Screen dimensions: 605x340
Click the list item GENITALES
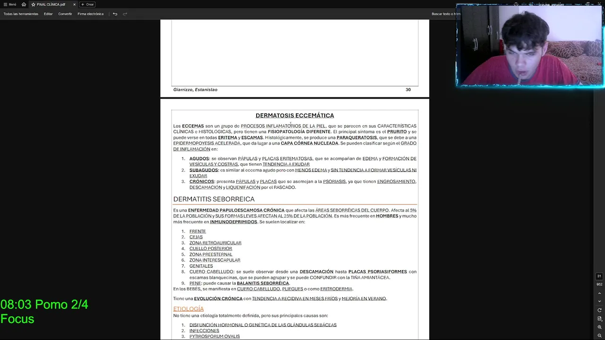[x=201, y=266]
